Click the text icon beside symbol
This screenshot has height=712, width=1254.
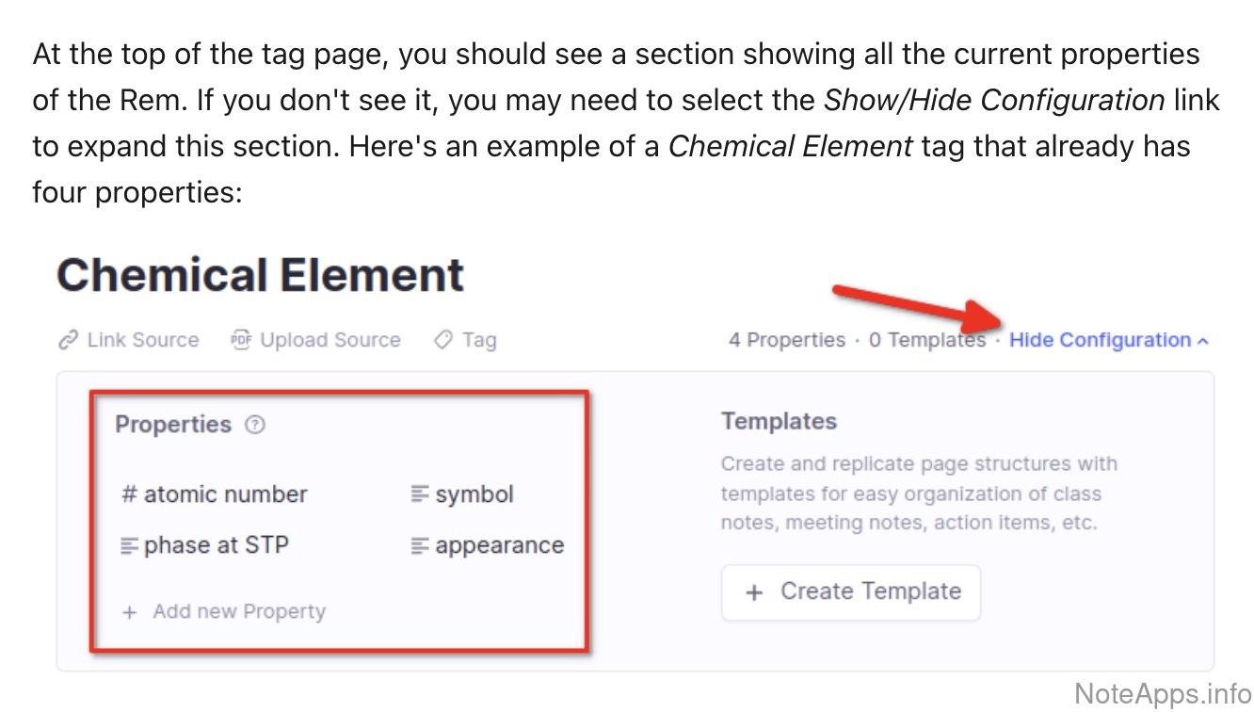click(x=421, y=494)
